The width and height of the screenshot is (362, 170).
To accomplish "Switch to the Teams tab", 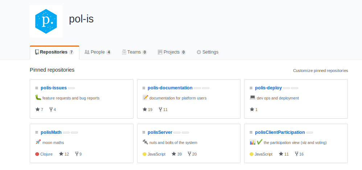I will point(134,52).
